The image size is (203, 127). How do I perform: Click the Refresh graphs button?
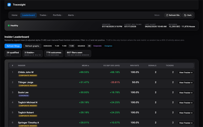[32, 46]
